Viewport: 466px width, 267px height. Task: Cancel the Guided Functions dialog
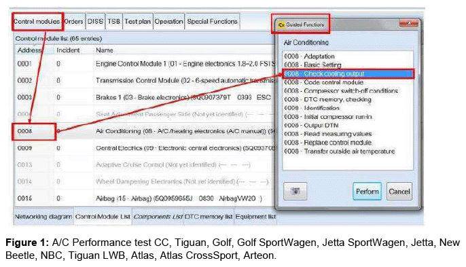point(399,191)
